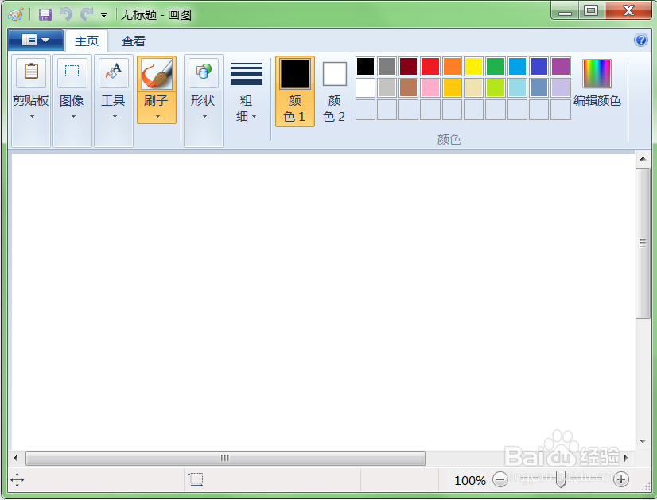Pick the white palette swatch
The image size is (657, 500).
point(365,88)
